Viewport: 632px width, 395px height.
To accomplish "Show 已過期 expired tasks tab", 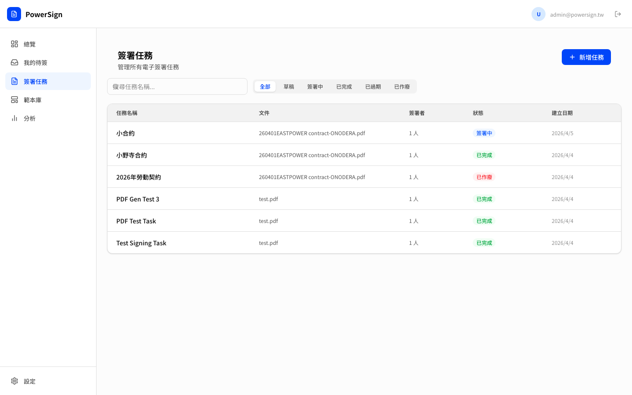I will (373, 86).
